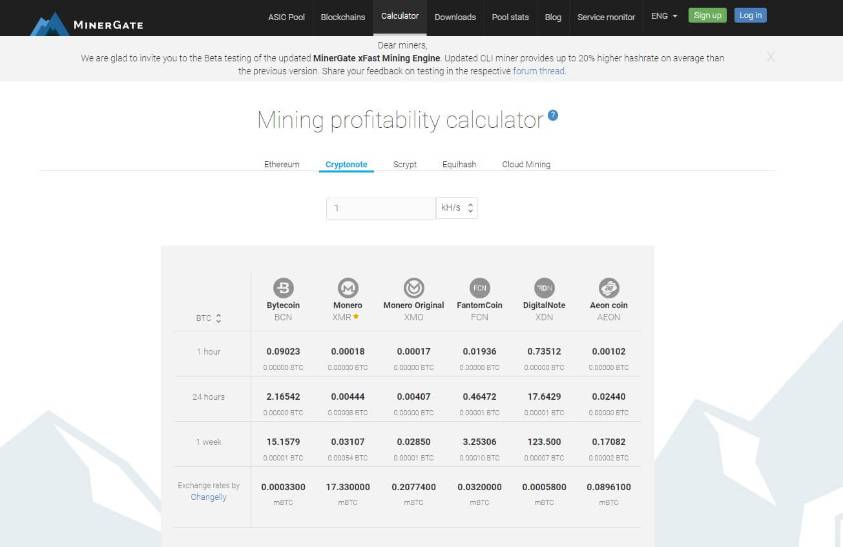This screenshot has height=547, width=843.
Task: Expand the kH/s hashrate unit selector
Action: tap(457, 208)
